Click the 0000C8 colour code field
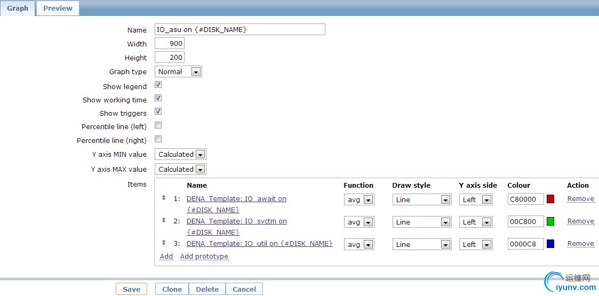The height and width of the screenshot is (296, 599). point(525,244)
